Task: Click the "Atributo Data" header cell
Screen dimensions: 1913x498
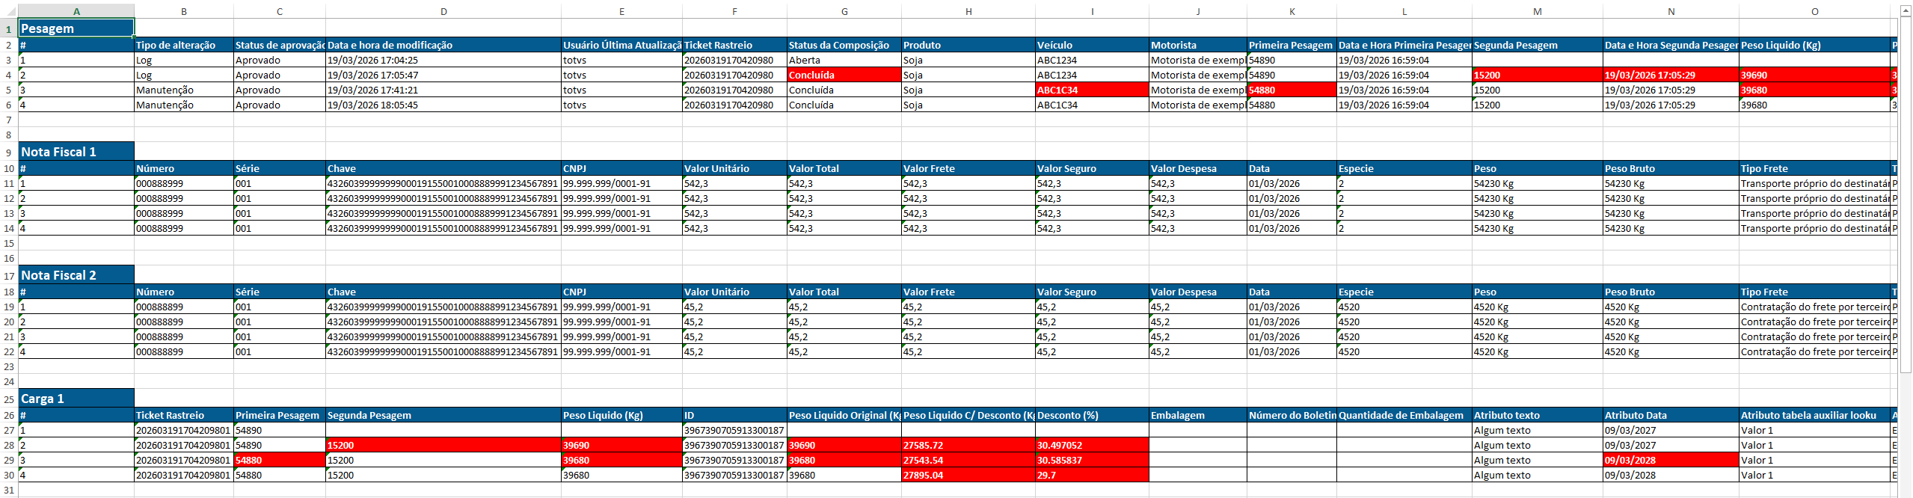Action: pos(1671,415)
